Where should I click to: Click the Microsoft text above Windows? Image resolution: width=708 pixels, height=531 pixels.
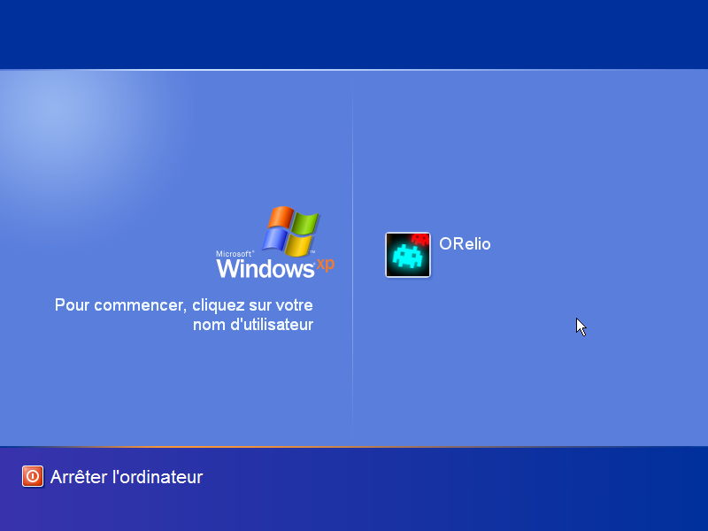point(234,252)
